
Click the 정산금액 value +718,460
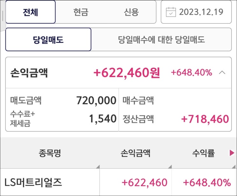205,119
